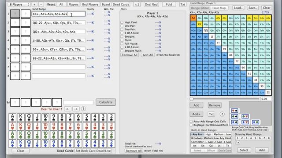Check the Flush stat box

122,40
